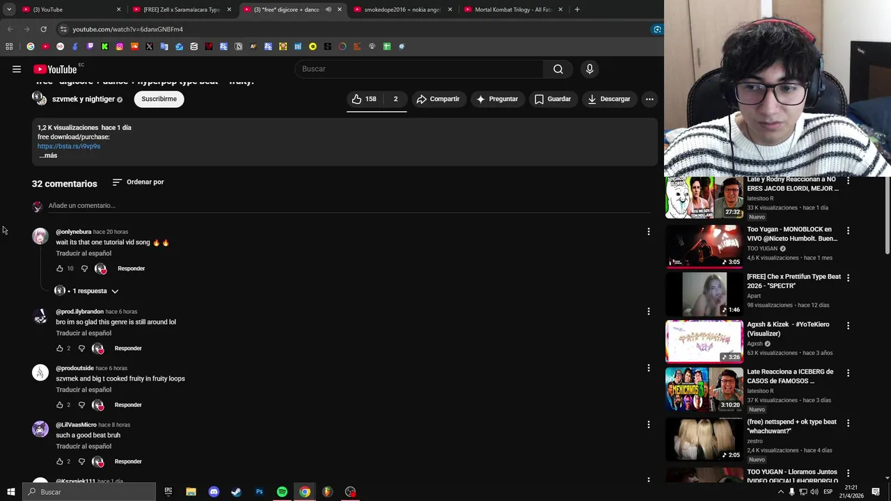Start voice search with microphone icon
The image size is (891, 501).
point(590,69)
